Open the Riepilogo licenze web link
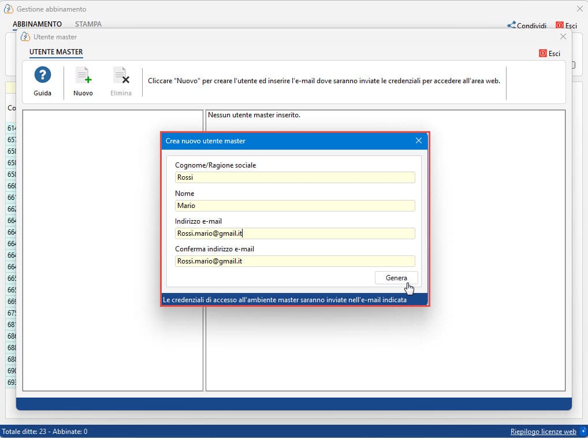 coord(543,432)
